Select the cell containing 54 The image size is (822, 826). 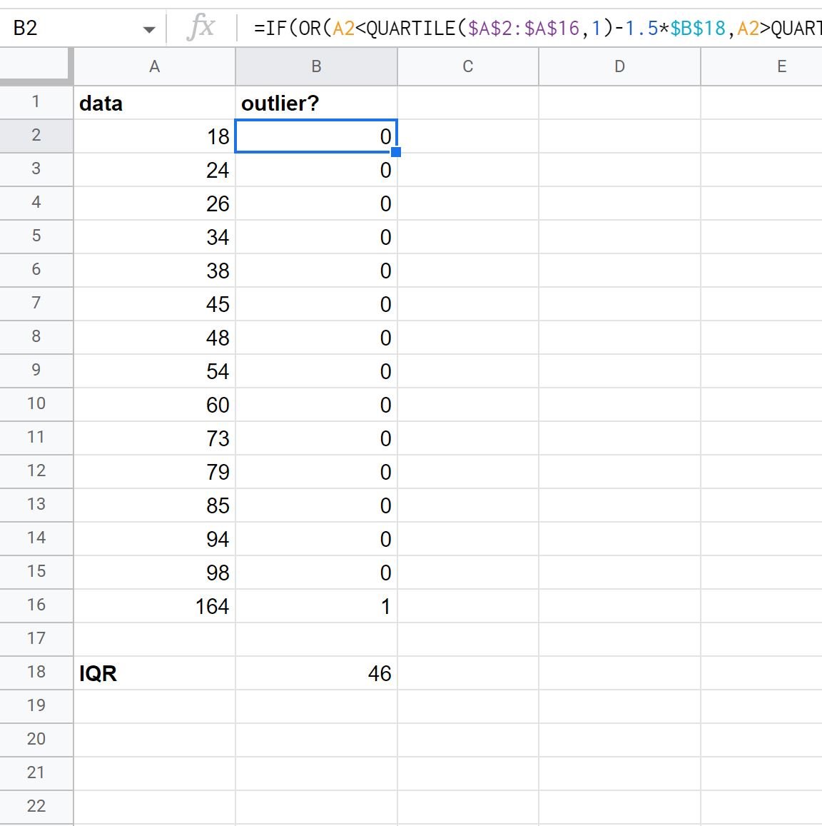tap(154, 371)
